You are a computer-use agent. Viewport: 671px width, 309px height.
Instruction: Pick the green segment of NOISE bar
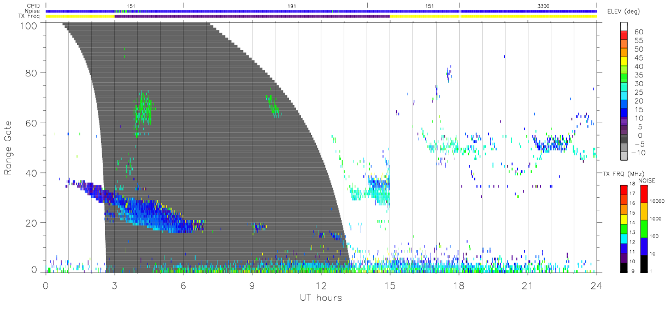pyautogui.click(x=644, y=228)
